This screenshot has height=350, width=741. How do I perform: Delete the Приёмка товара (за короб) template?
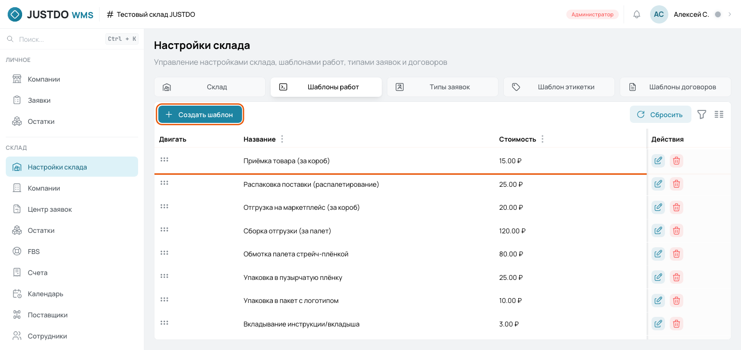pos(677,161)
